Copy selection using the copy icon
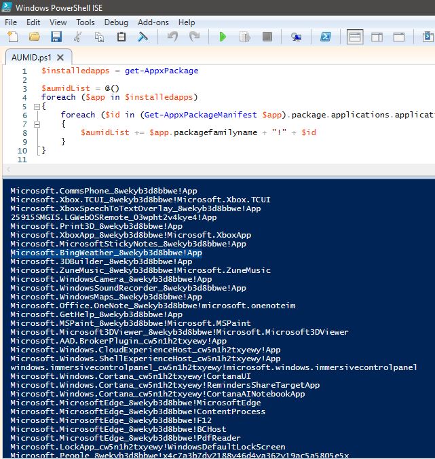 (x=100, y=37)
